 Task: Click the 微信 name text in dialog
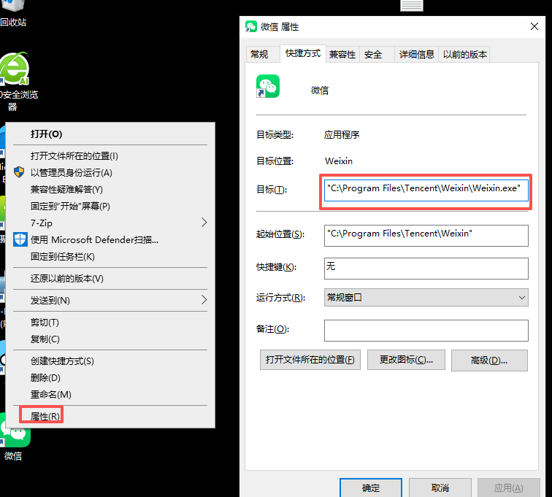click(320, 90)
